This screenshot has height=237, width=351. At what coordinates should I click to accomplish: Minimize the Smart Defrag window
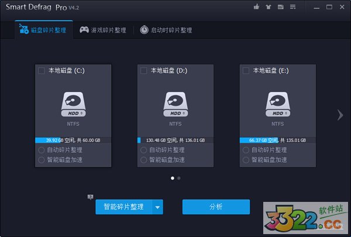point(316,8)
